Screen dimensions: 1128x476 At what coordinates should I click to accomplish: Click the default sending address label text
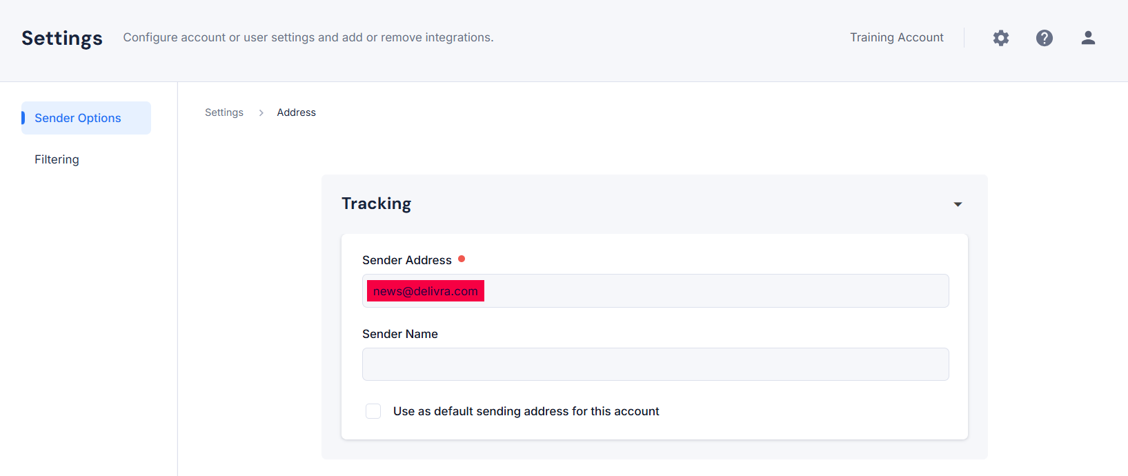tap(526, 411)
